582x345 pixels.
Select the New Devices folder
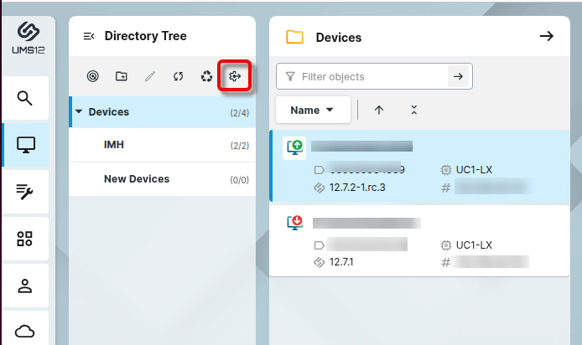(x=136, y=178)
